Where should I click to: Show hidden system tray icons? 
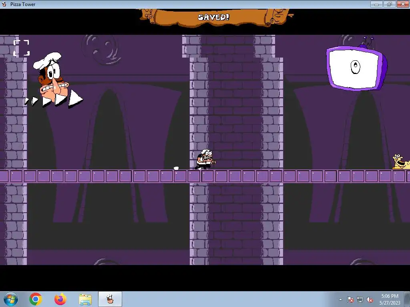340,299
